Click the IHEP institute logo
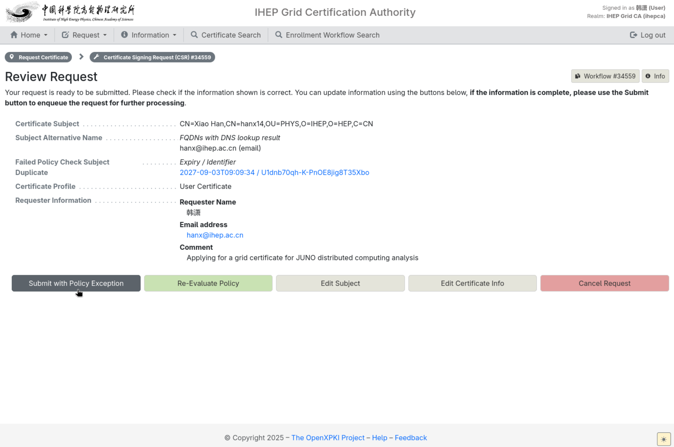The height and width of the screenshot is (447, 674). pyautogui.click(x=70, y=12)
